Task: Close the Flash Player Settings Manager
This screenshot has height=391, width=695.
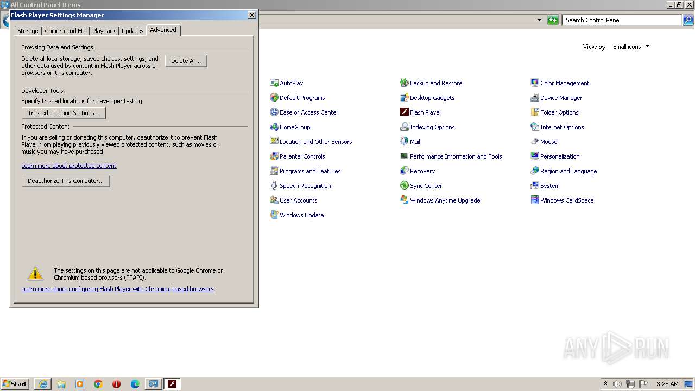Action: point(252,15)
